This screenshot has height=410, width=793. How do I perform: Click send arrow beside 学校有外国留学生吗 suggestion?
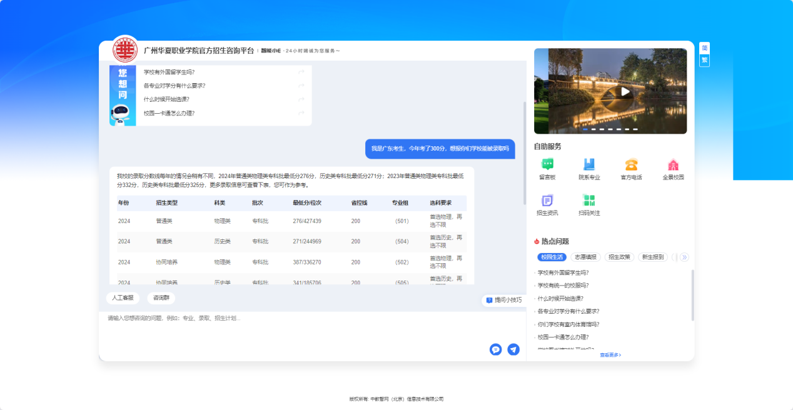(x=301, y=72)
